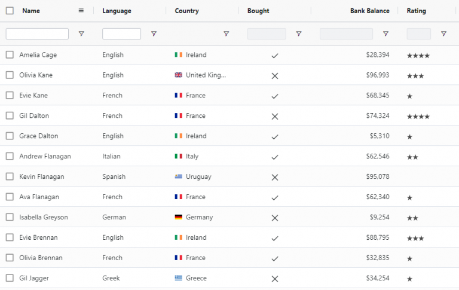Sort by the Bank Balance header
459x290 pixels.
coord(370,11)
